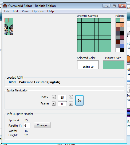The image size is (130, 145).
Task: Click the 'Palette' heading above swatches
Action: pos(120,16)
